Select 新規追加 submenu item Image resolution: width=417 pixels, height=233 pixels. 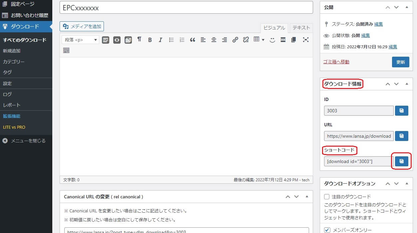point(12,51)
